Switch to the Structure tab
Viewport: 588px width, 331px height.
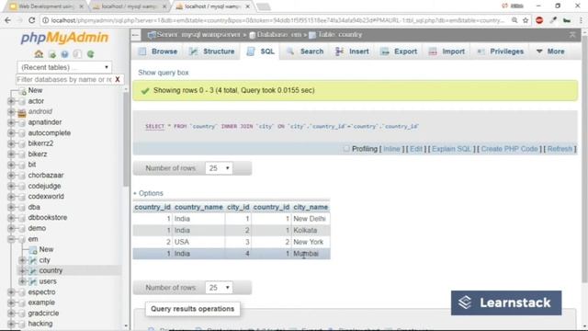pos(212,51)
